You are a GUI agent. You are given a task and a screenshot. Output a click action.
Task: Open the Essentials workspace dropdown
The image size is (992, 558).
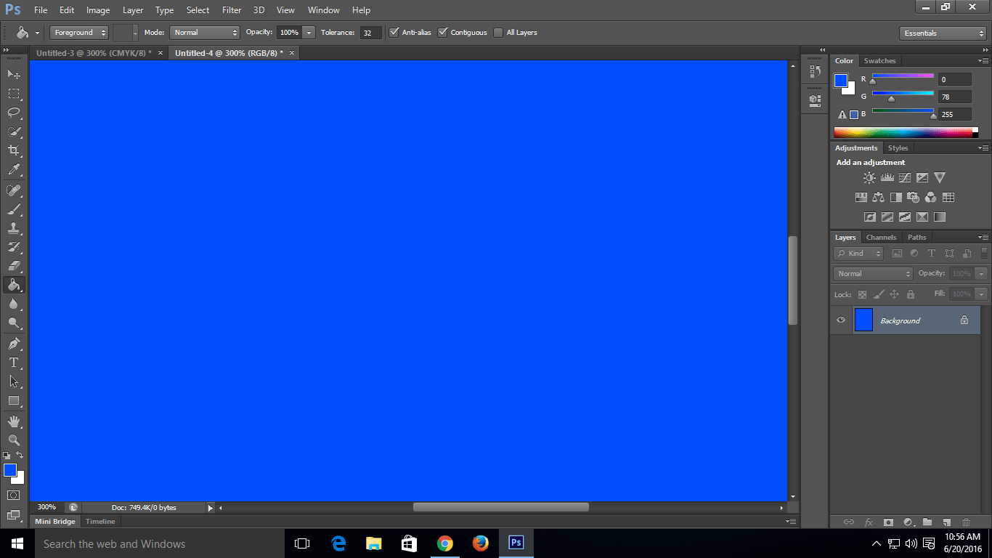tap(942, 33)
